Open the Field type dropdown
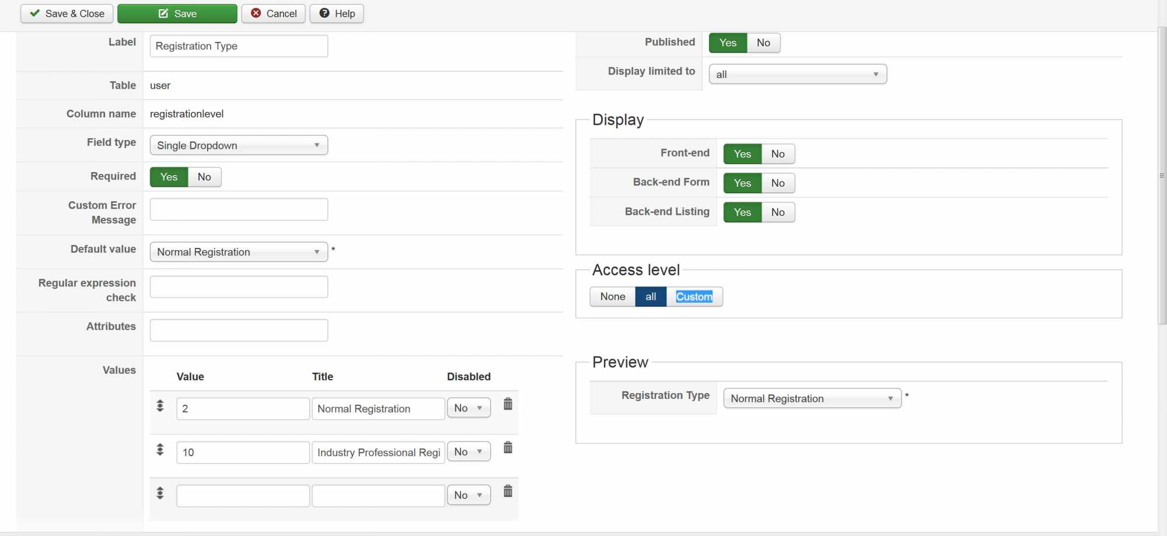This screenshot has height=536, width=1167. click(239, 145)
